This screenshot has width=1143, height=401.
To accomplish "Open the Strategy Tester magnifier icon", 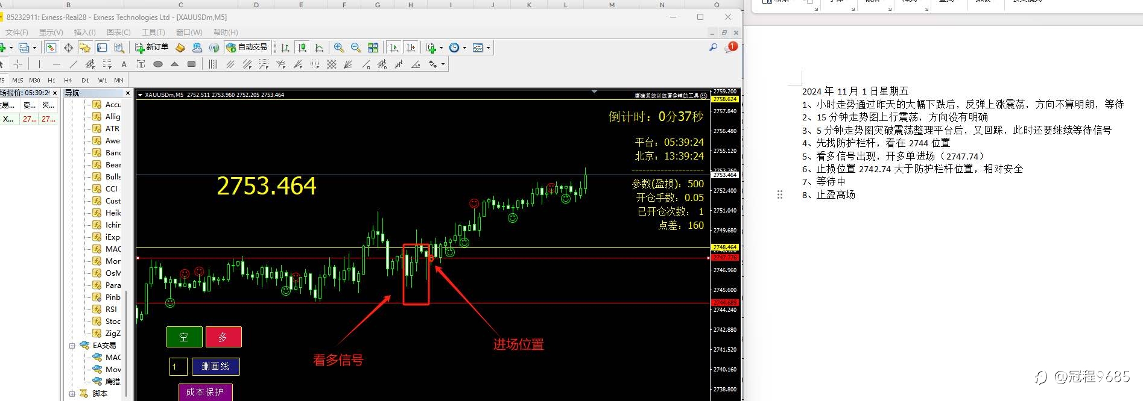I will click(x=119, y=48).
